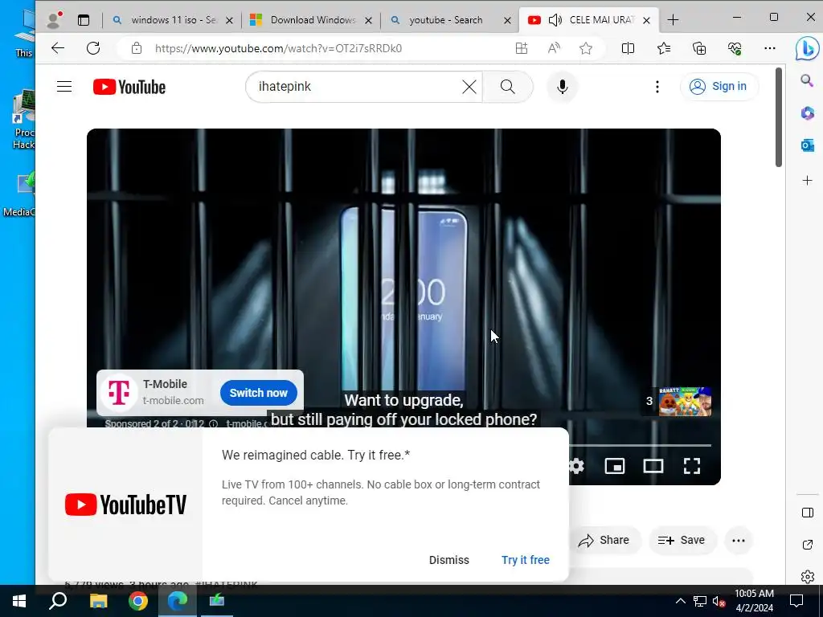Open the Windows Start menu
Image resolution: width=823 pixels, height=617 pixels.
coord(19,601)
